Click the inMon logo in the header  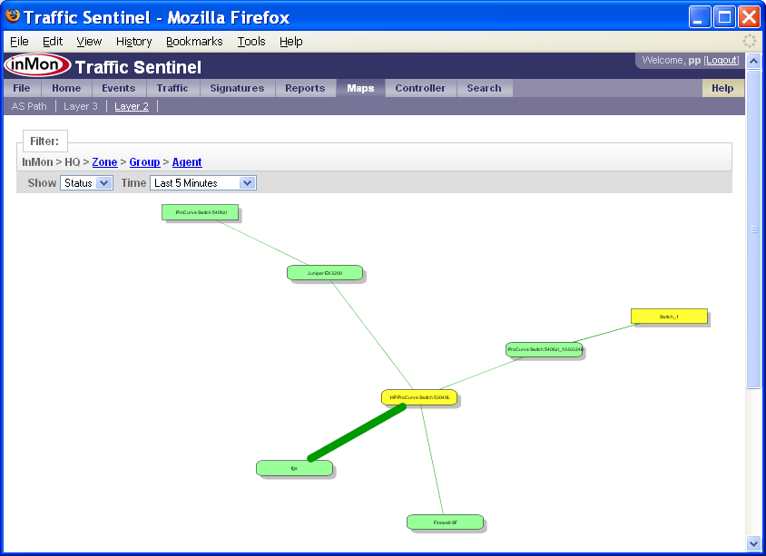tap(37, 65)
